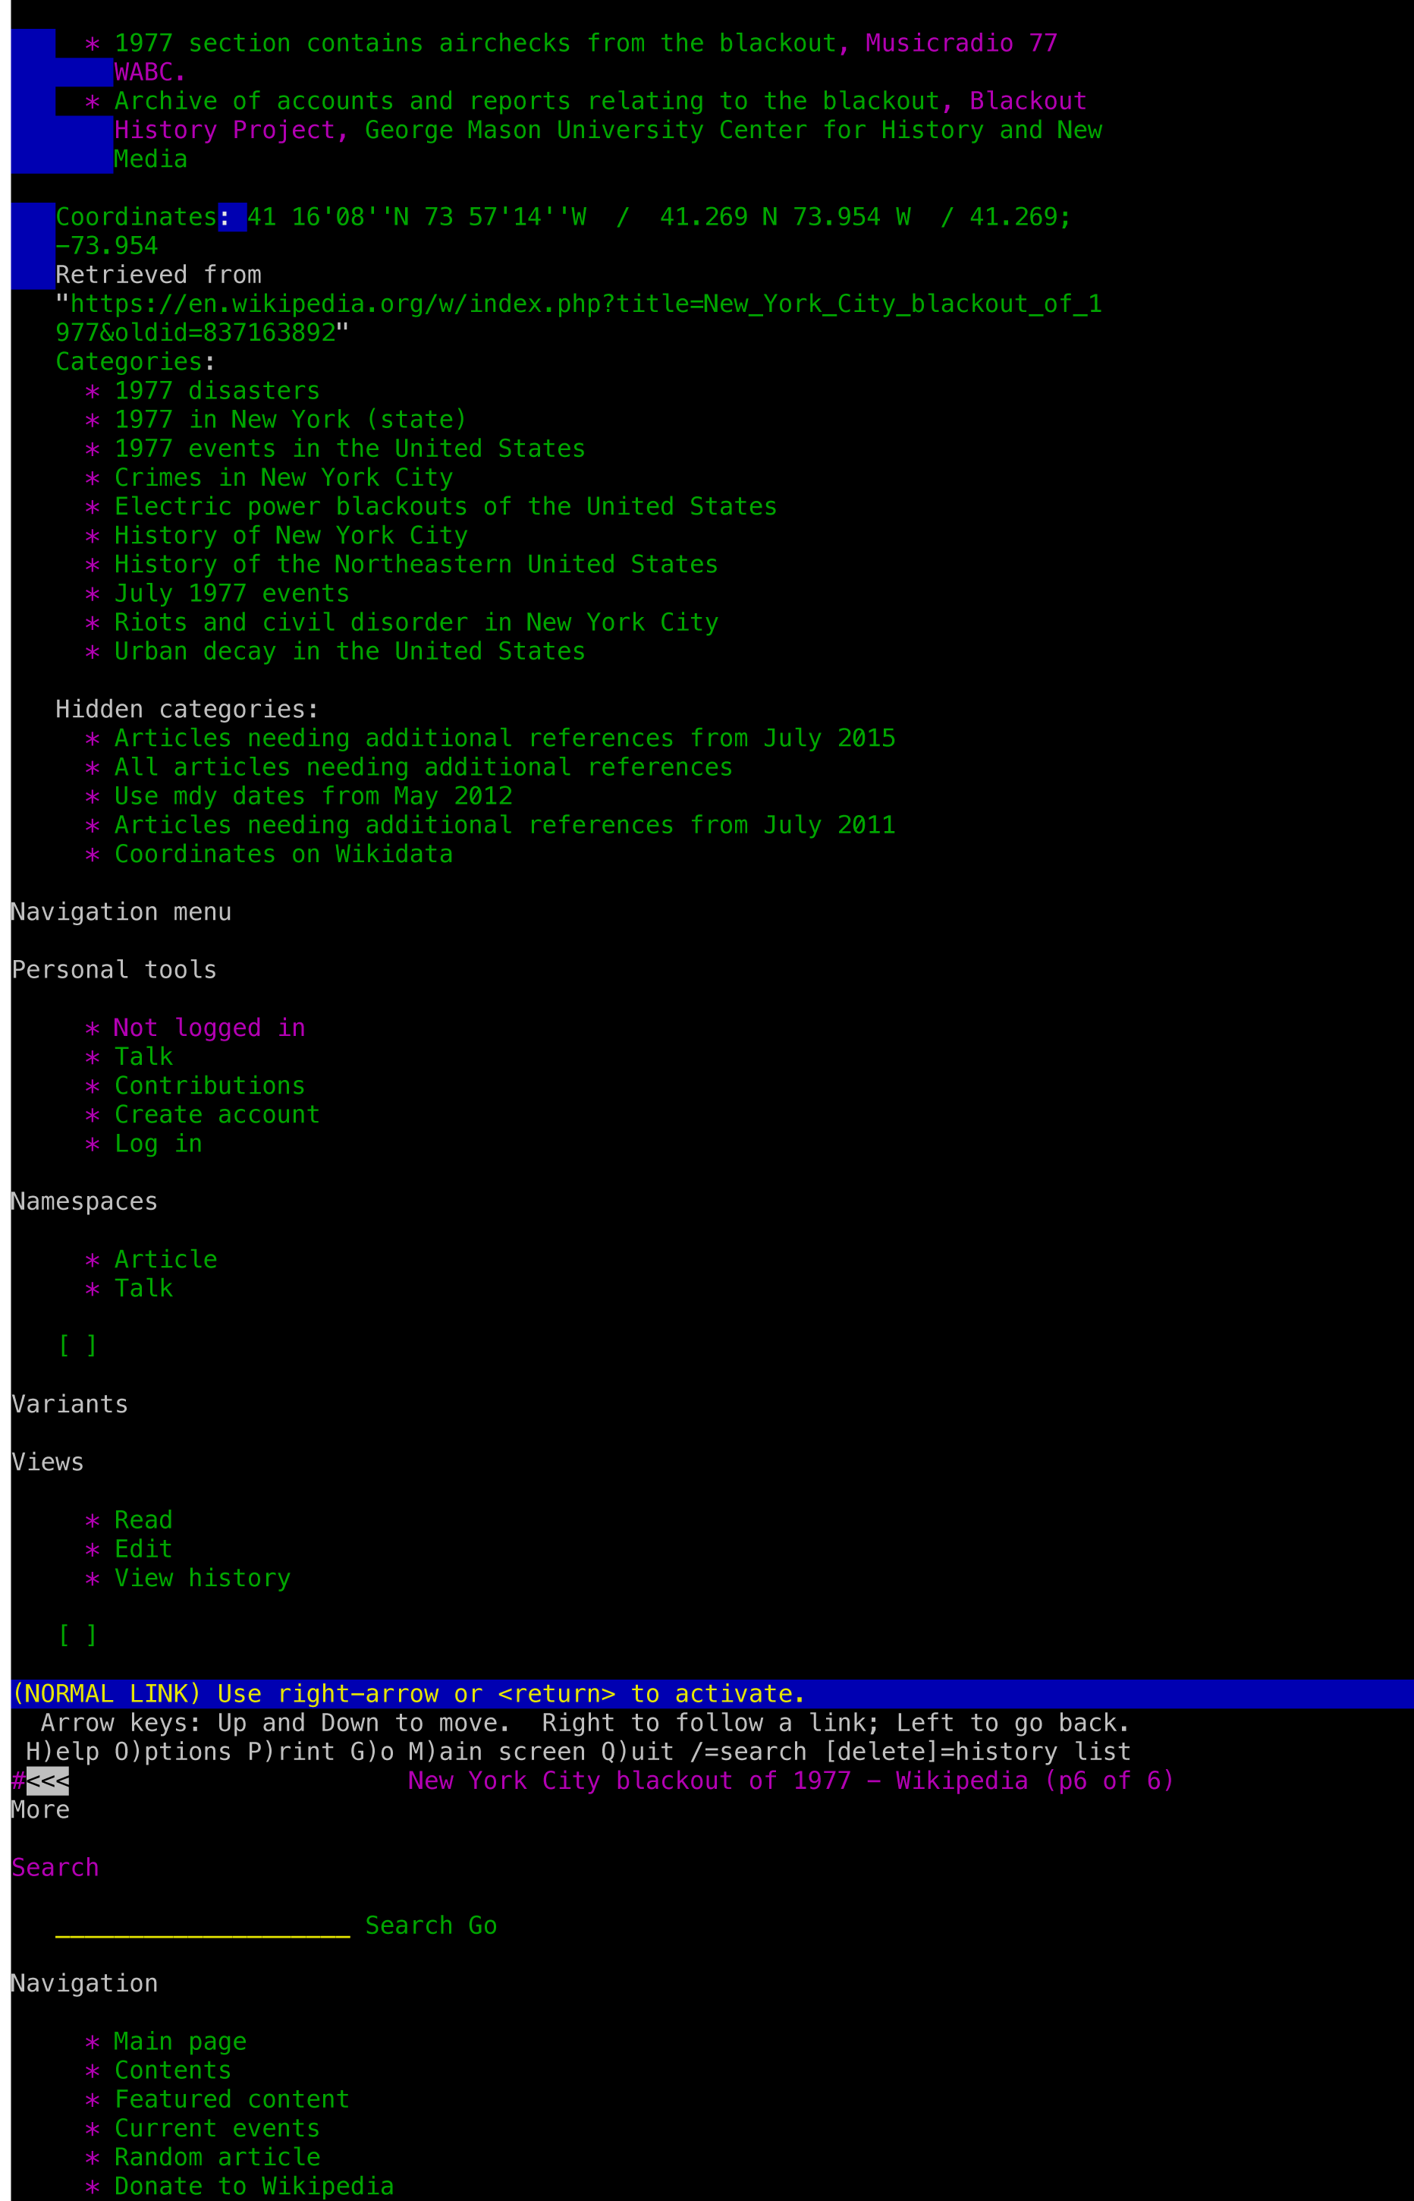Open the Musicradio 77 WABC link

pos(961,43)
